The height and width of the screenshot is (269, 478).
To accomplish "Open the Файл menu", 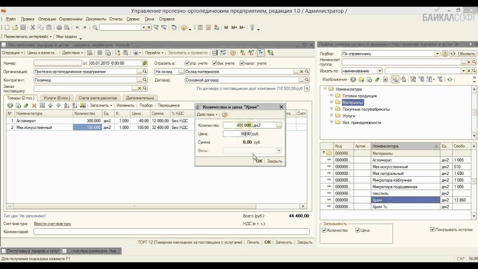I will pyautogui.click(x=11, y=19).
